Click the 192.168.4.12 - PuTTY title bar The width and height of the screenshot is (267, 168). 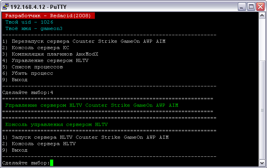119,7
